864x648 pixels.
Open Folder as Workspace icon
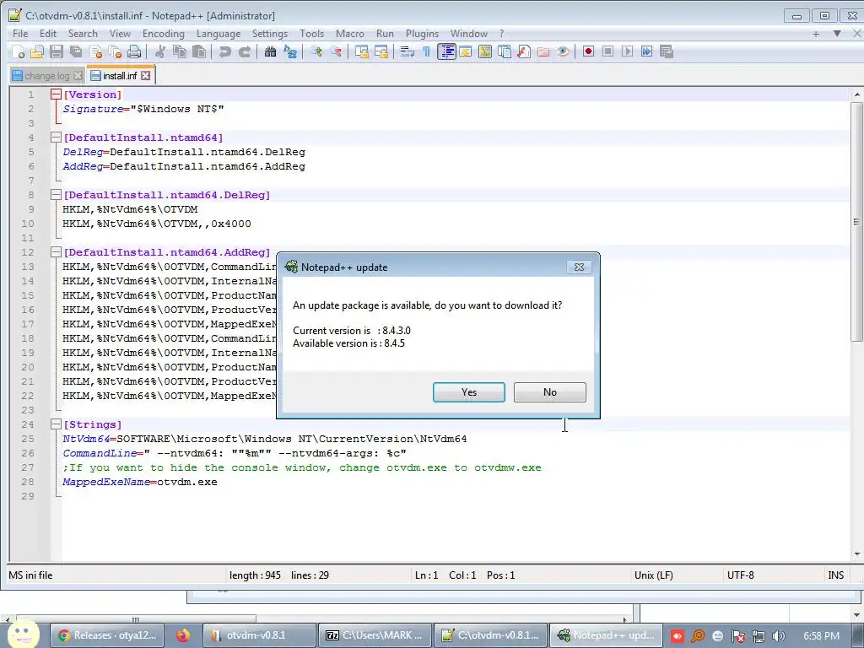543,51
